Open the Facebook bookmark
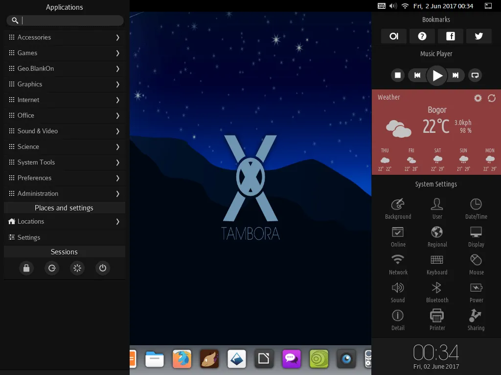The image size is (501, 375). 451,36
